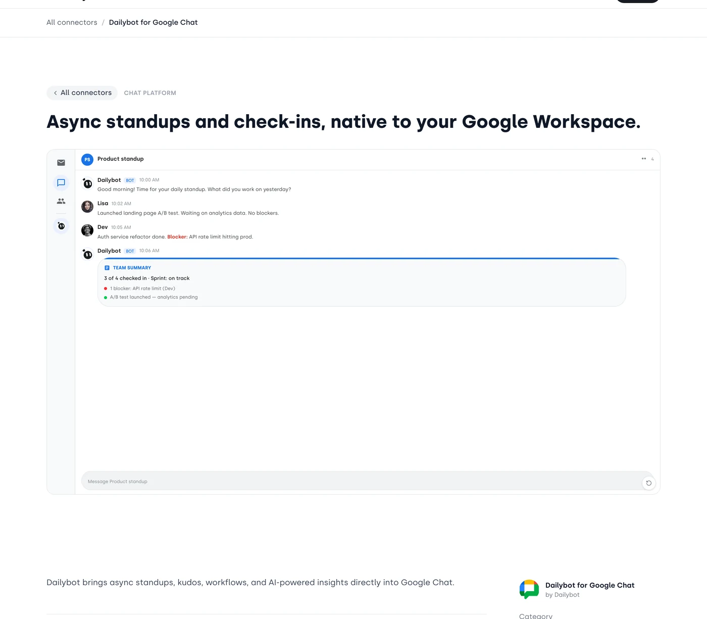Click the red Blocker: label in Dev's message
The width and height of the screenshot is (707, 619).
[177, 237]
